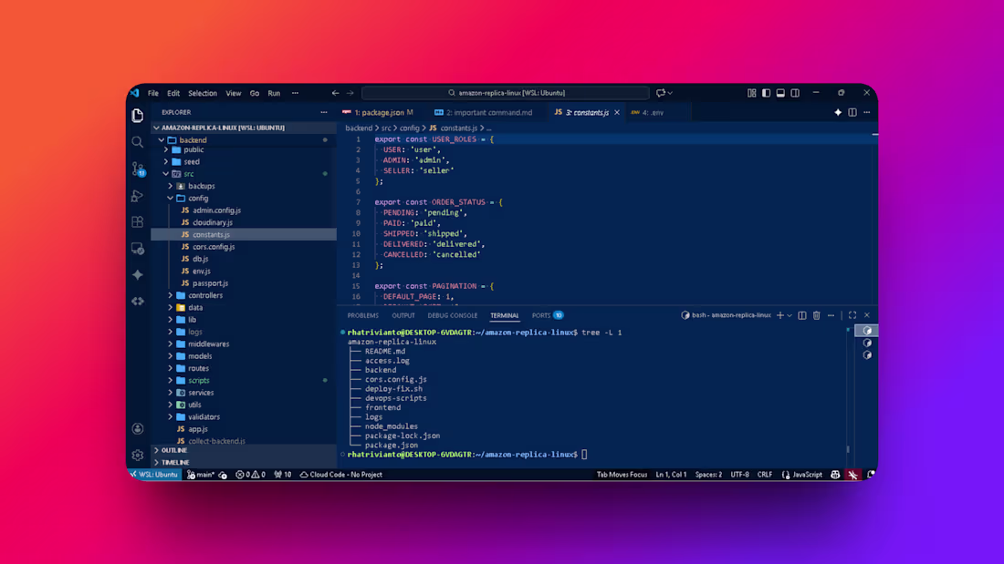
Task: Open Explorer Views and More Actions ellipsis
Action: 324,113
